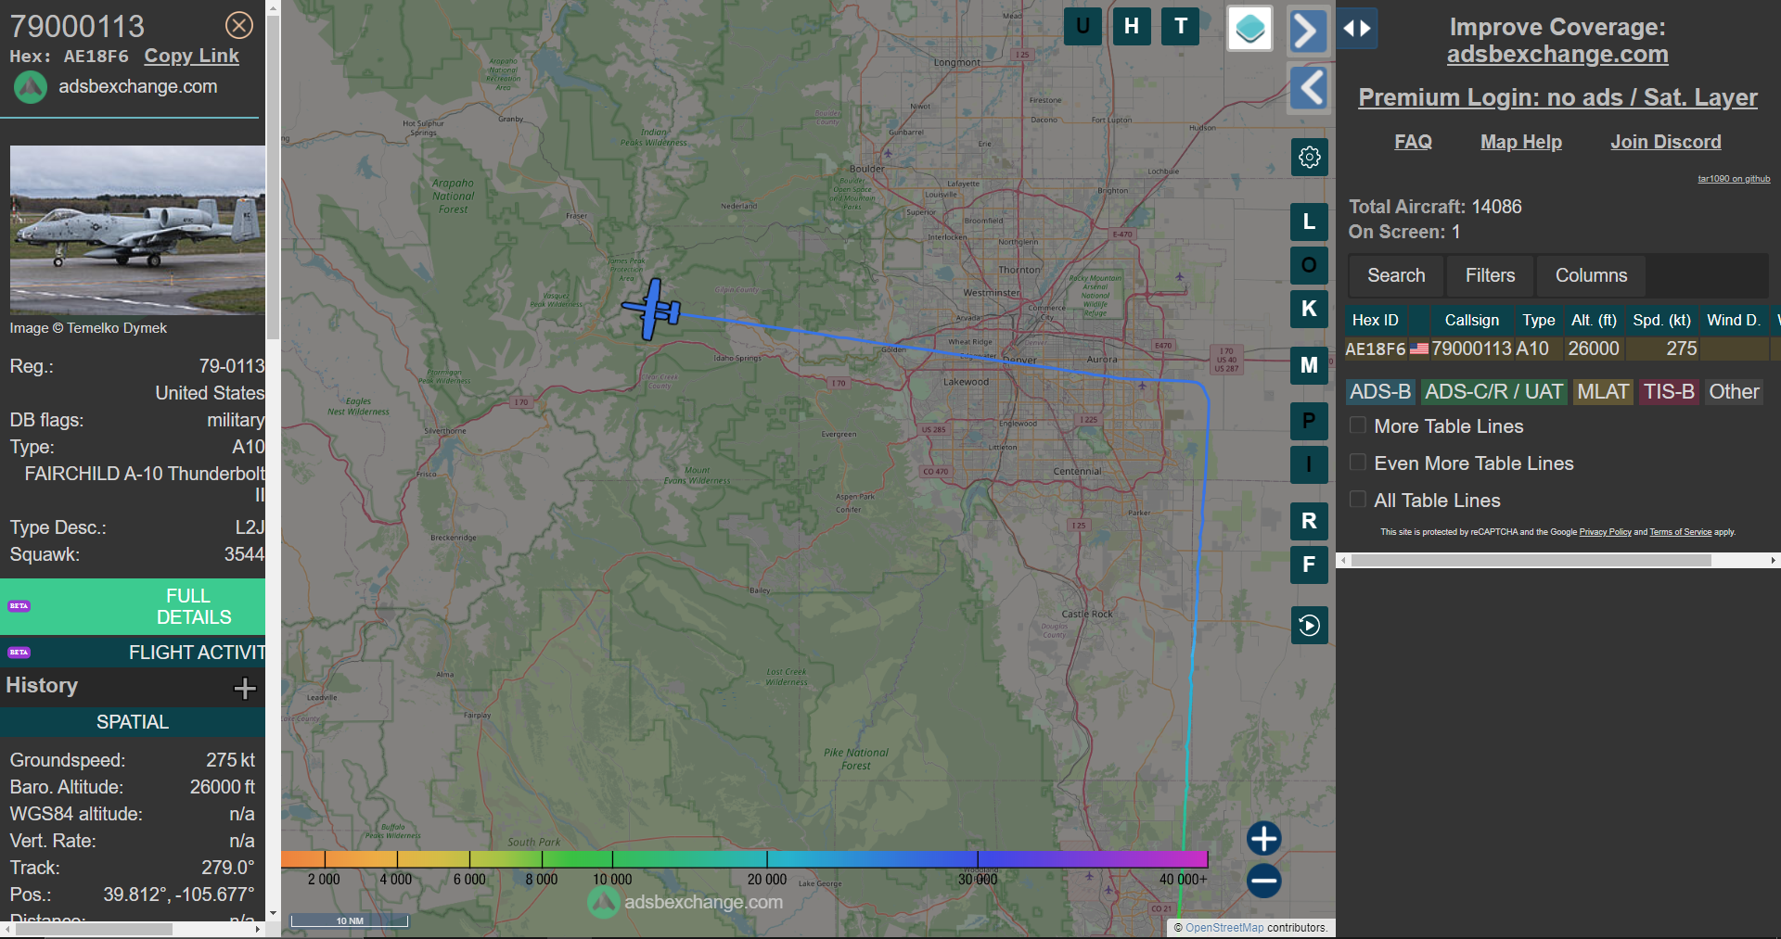Viewport: 1781px width, 939px height.
Task: Click the info panel horizontal scrollbar
Action: 93,928
